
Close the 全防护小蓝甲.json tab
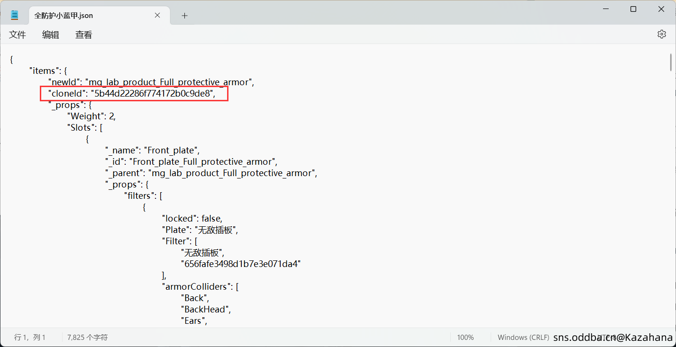157,16
